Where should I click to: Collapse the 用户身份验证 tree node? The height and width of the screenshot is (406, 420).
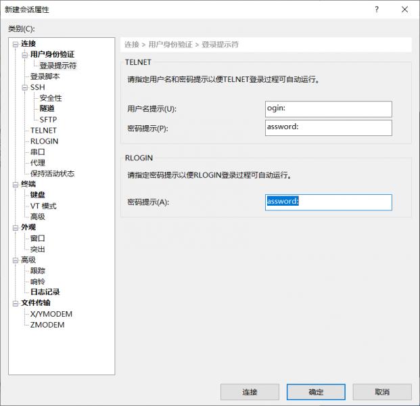24,55
